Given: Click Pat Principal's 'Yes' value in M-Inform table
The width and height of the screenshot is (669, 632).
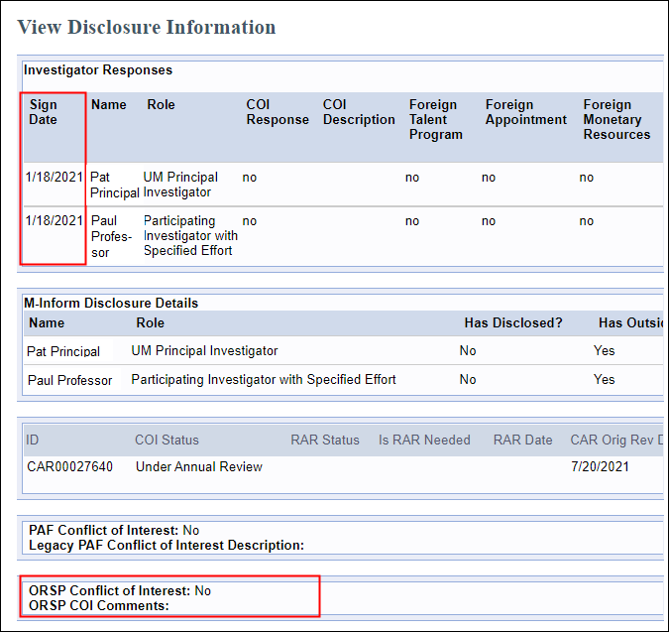Looking at the screenshot, I should [x=605, y=351].
